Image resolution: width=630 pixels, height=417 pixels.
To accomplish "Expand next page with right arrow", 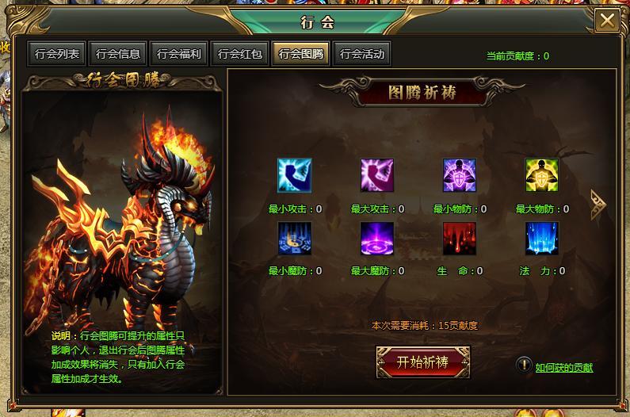I will [x=598, y=205].
